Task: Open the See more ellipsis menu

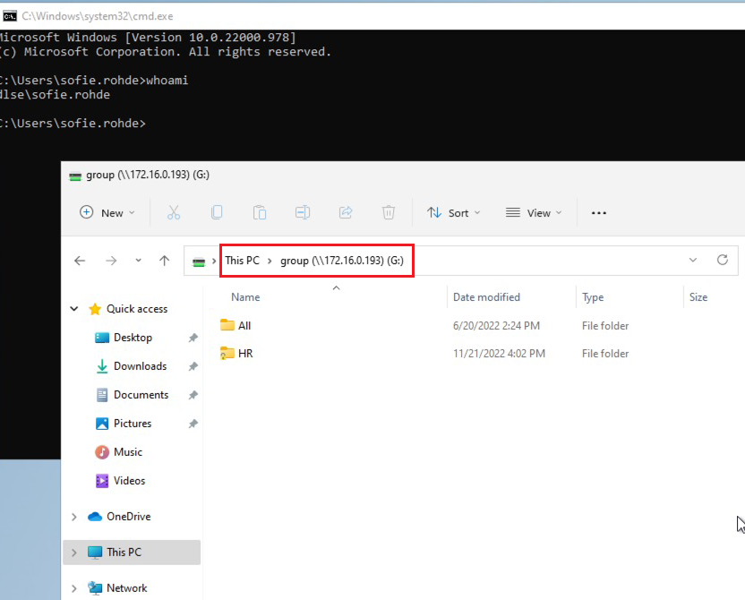Action: pyautogui.click(x=599, y=212)
